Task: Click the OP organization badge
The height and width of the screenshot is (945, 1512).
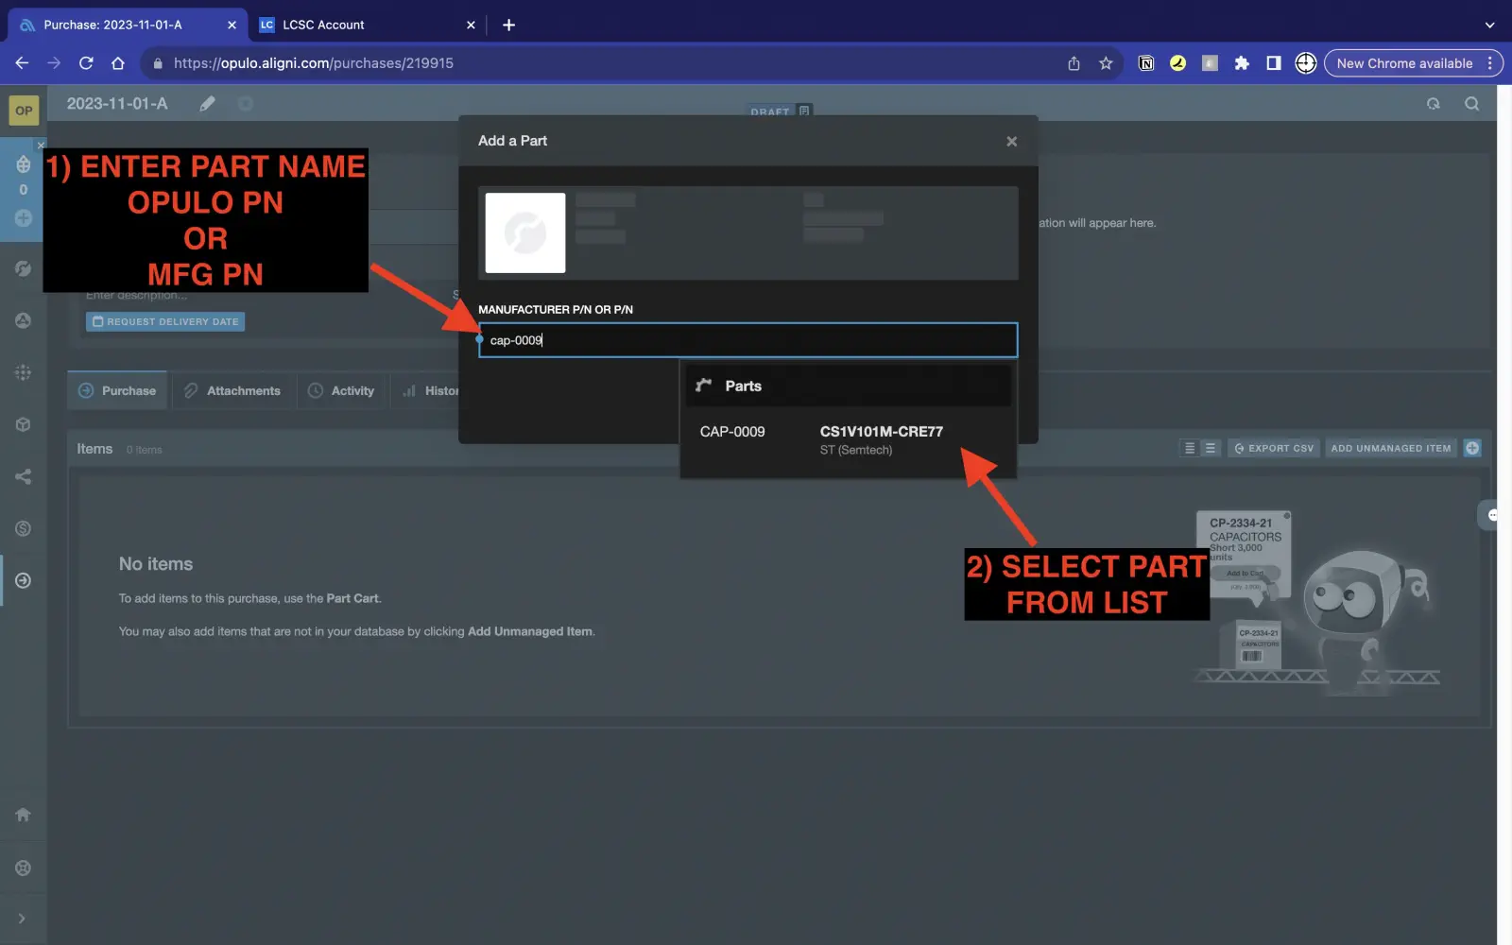Action: 24,111
